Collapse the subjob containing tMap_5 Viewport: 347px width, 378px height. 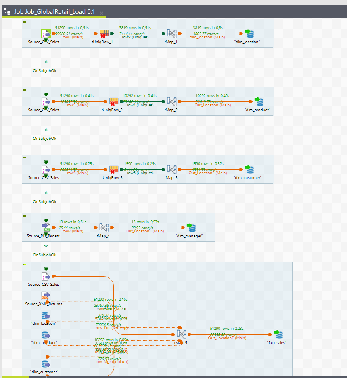pos(25,264)
